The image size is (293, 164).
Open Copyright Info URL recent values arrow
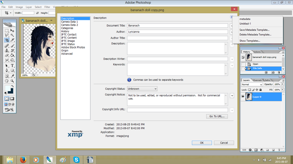232,110
